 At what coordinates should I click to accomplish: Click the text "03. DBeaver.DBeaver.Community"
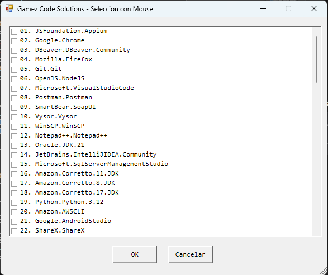point(75,50)
